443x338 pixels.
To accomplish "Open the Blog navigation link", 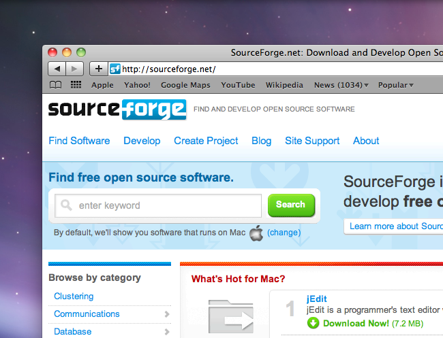I will pos(261,141).
